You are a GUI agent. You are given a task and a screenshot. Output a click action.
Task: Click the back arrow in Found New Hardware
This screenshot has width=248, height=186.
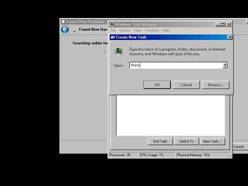65,29
